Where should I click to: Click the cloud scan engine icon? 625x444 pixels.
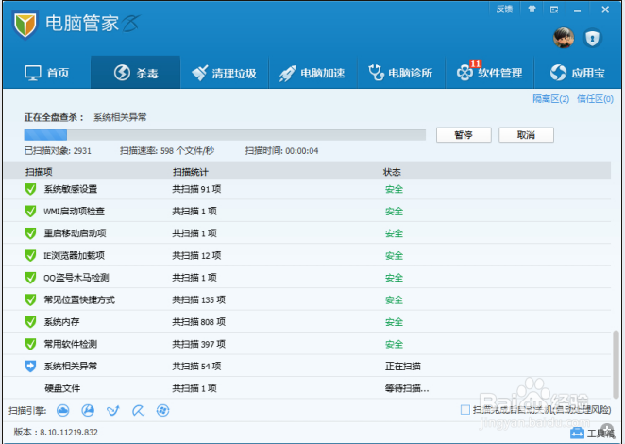[63, 410]
